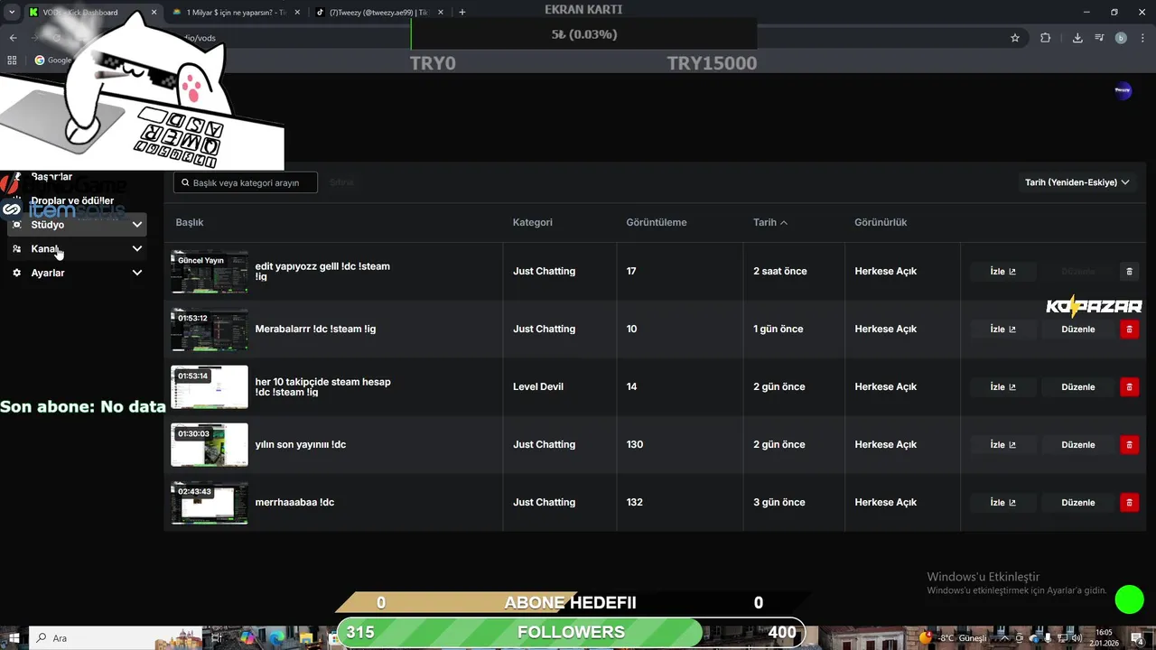
Task: Open the browser downloads icon
Action: (x=1077, y=38)
